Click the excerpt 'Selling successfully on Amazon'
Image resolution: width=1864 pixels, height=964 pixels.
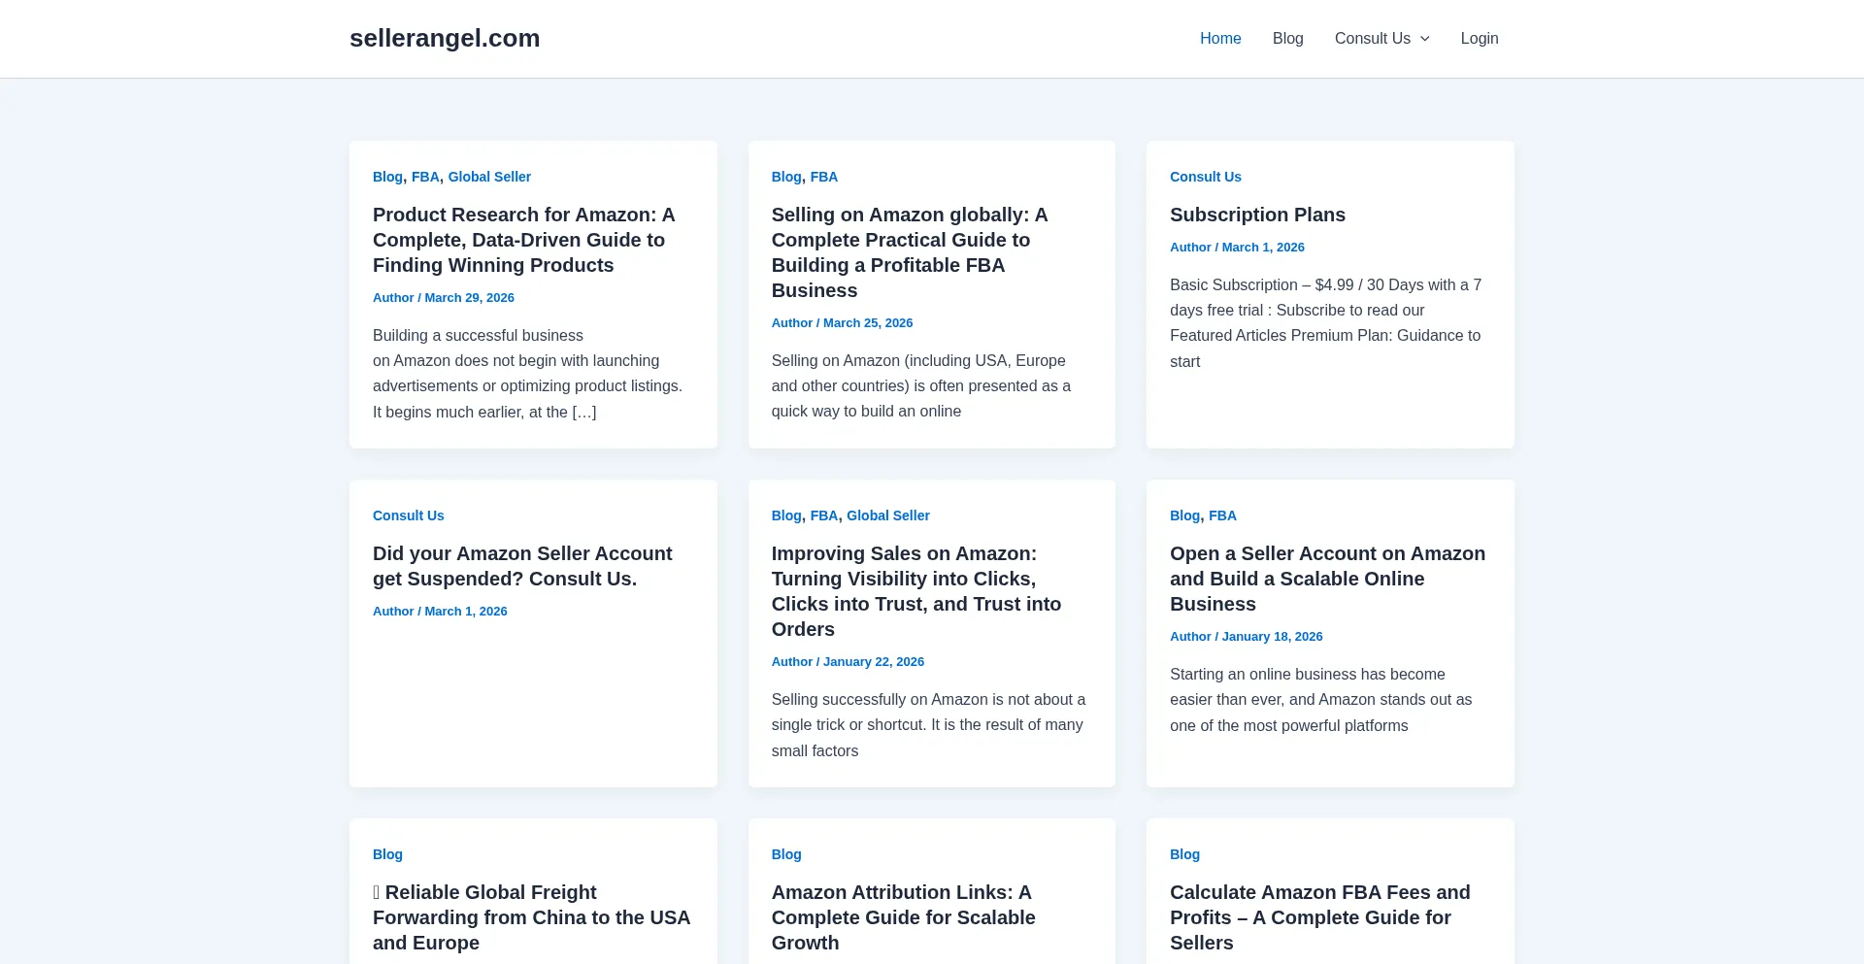929,725
